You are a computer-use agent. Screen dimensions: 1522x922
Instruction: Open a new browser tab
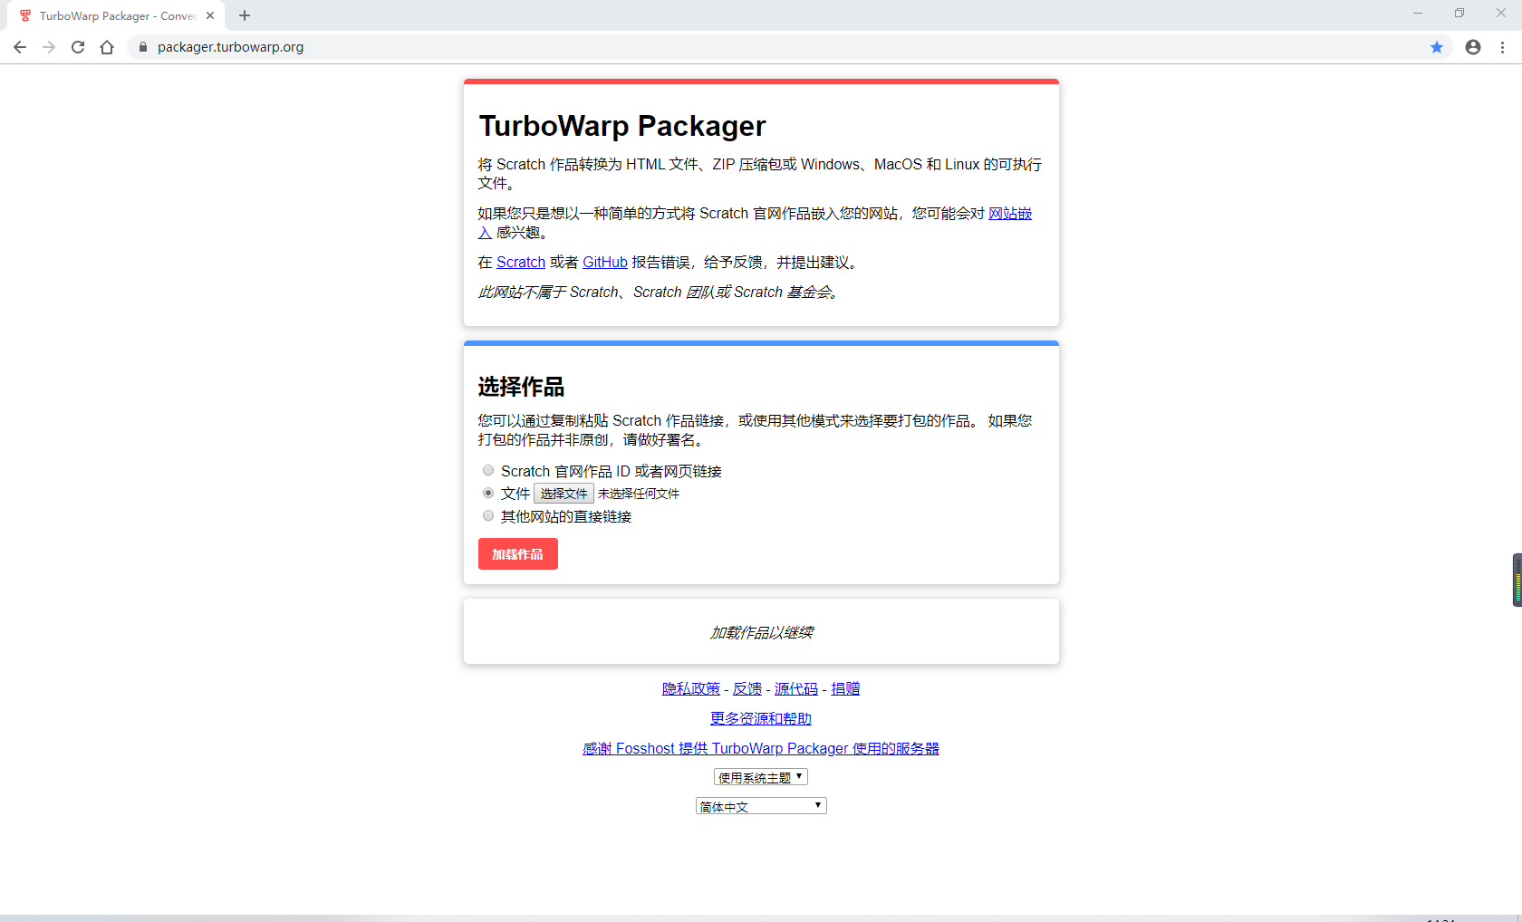click(x=245, y=15)
